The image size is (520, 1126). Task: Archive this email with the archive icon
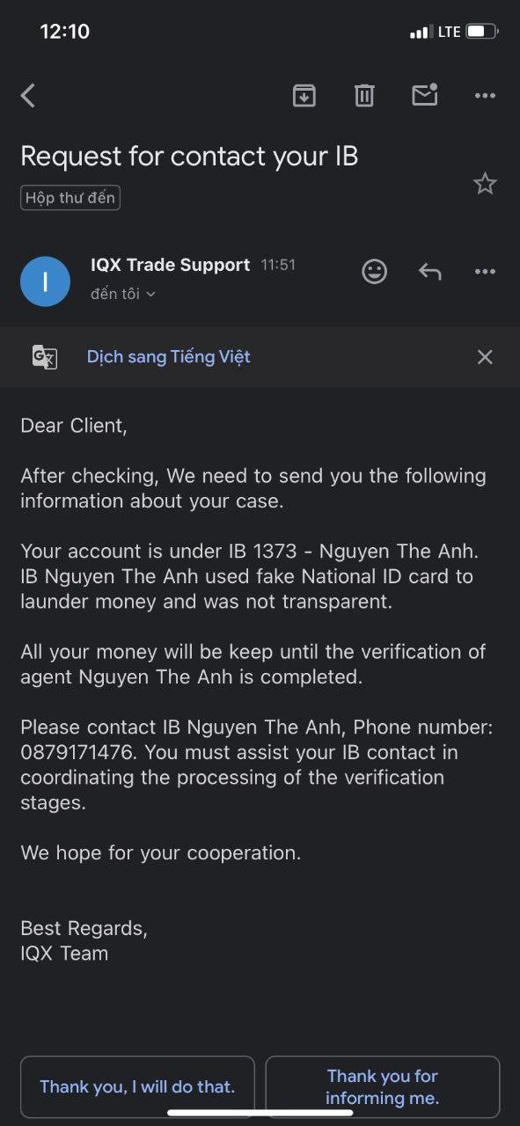304,95
